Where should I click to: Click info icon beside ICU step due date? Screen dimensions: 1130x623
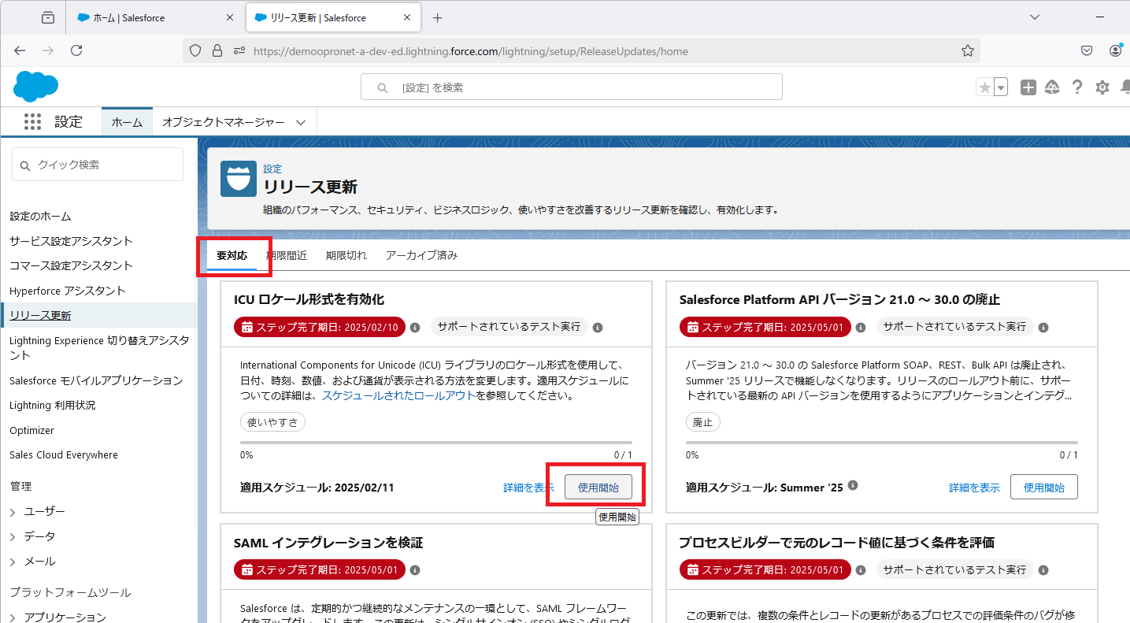(x=415, y=327)
